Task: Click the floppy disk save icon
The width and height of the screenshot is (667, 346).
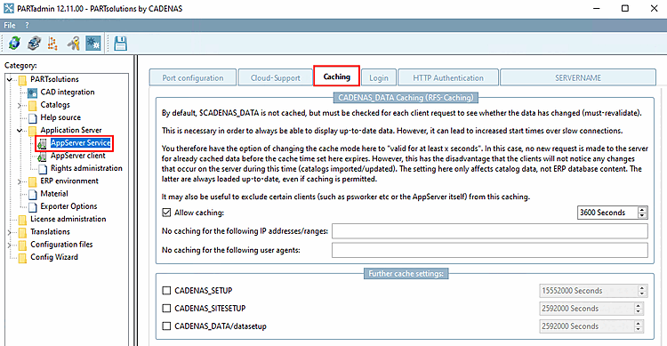Action: 120,43
